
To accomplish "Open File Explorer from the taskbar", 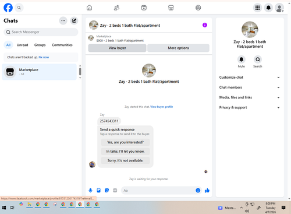I will click(29, 205).
